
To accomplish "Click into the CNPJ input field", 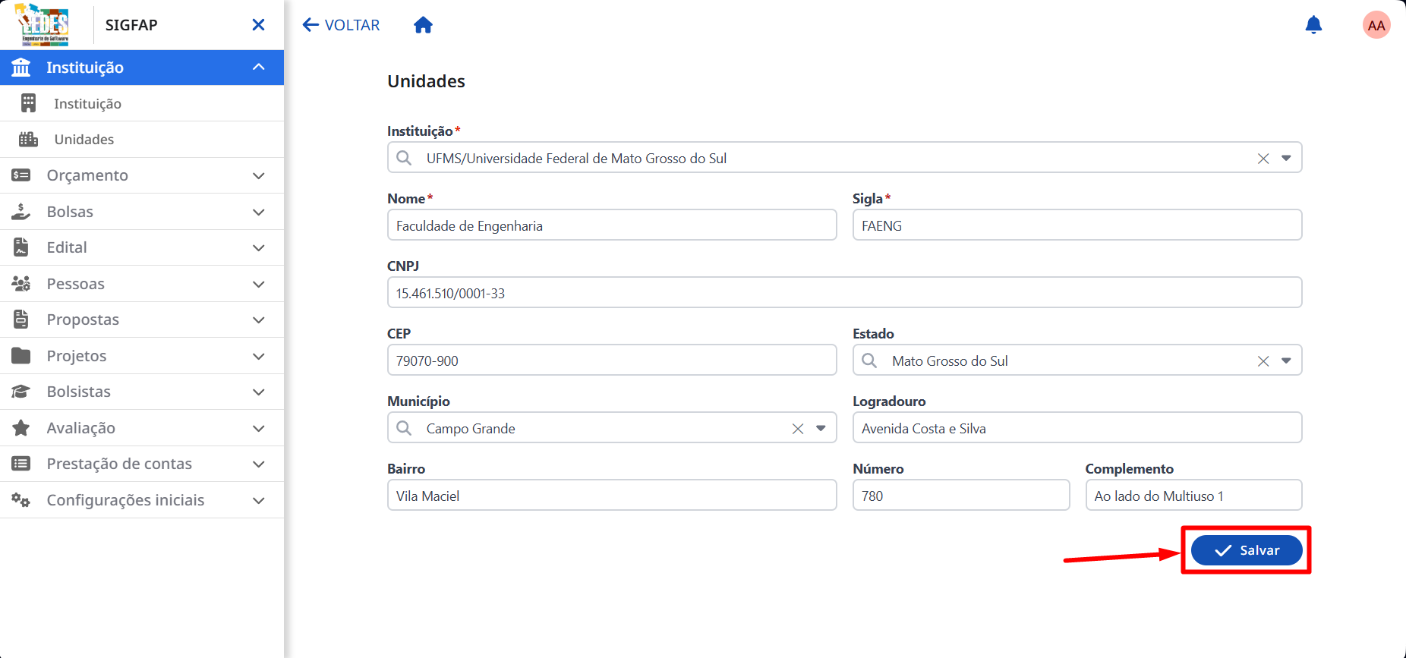I will pos(844,292).
